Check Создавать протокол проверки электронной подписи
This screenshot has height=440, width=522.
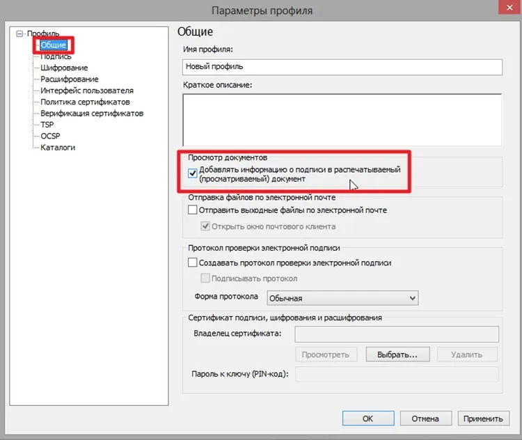193,263
